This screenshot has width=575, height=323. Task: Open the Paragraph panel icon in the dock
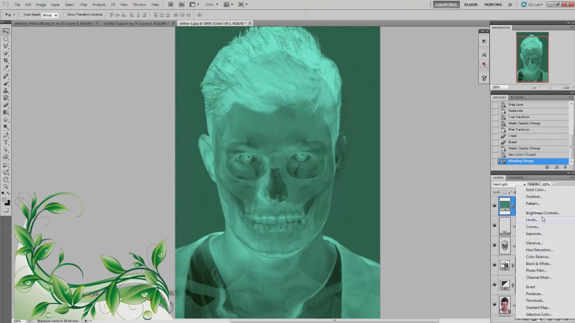(484, 65)
